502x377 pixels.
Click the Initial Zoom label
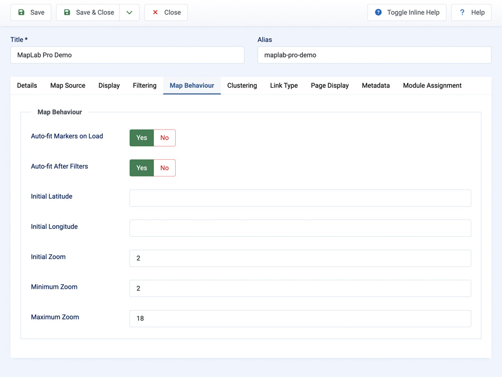pos(48,257)
